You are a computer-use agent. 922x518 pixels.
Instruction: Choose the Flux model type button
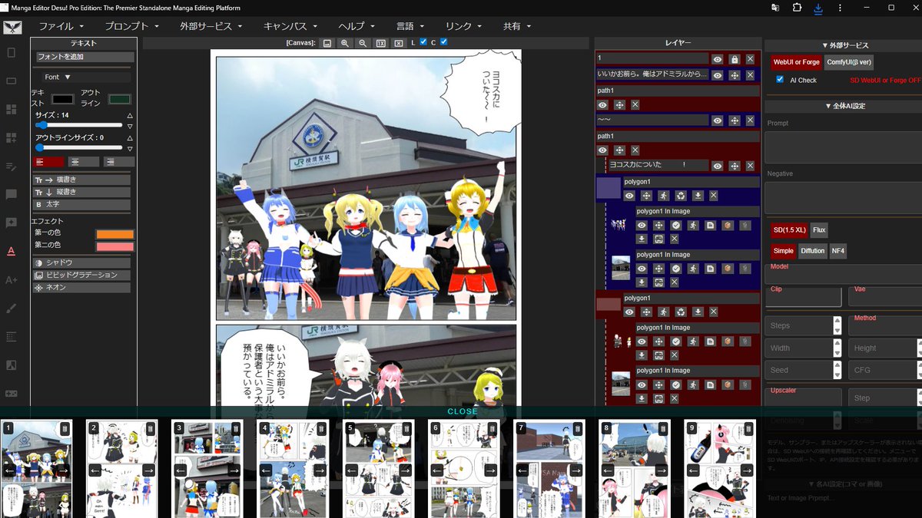point(819,229)
